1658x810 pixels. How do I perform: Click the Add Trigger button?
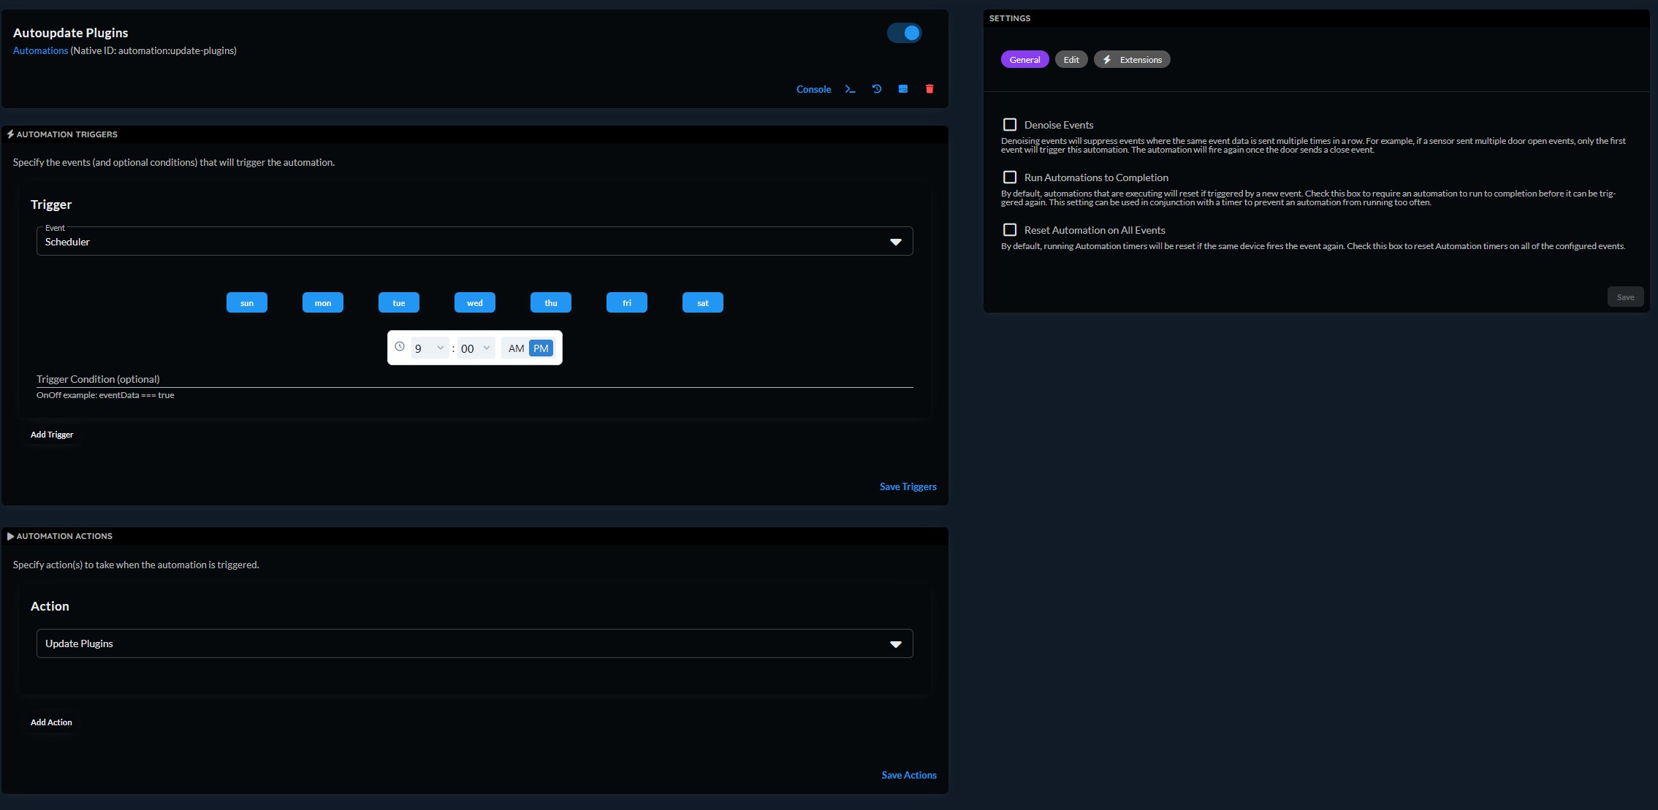(x=52, y=435)
